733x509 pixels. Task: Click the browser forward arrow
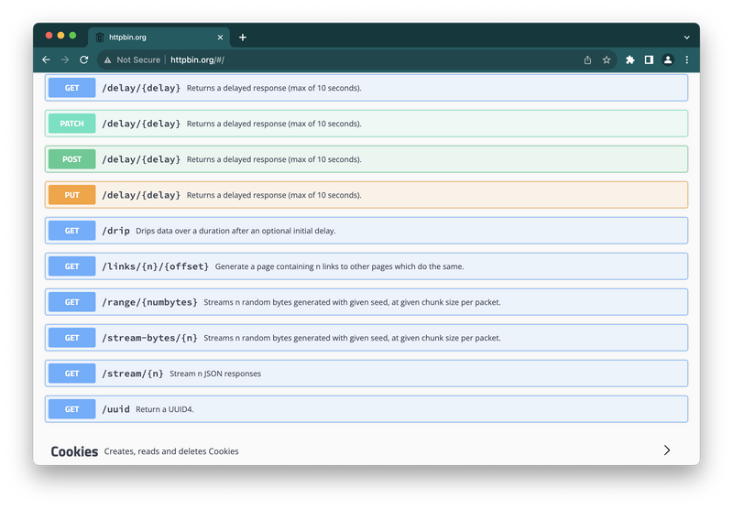coord(64,60)
